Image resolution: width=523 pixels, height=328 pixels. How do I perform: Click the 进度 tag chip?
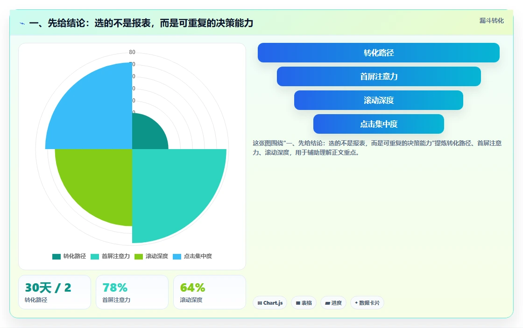tap(333, 303)
